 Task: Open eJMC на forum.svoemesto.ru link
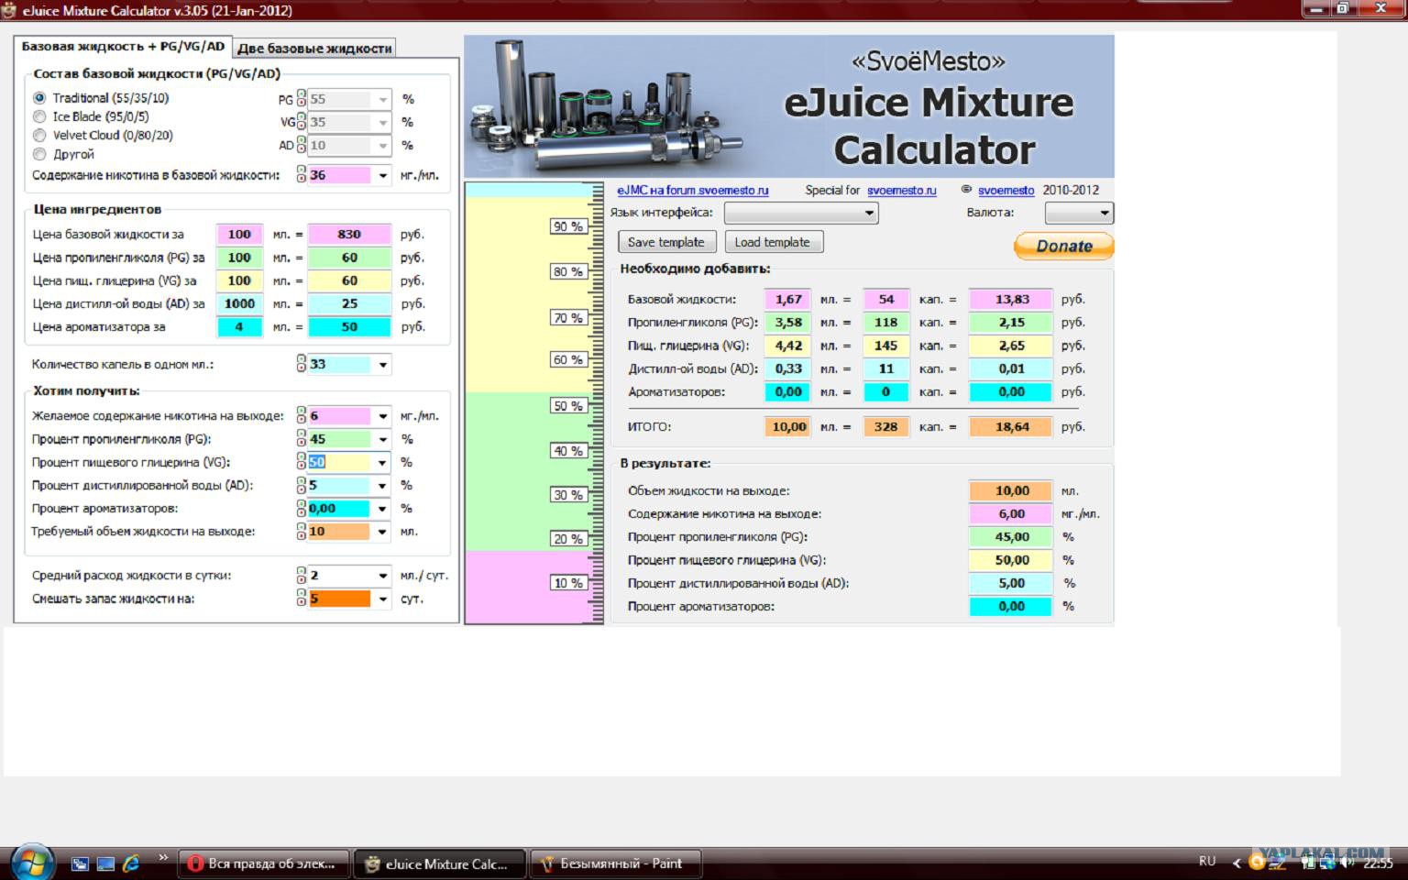pyautogui.click(x=692, y=191)
